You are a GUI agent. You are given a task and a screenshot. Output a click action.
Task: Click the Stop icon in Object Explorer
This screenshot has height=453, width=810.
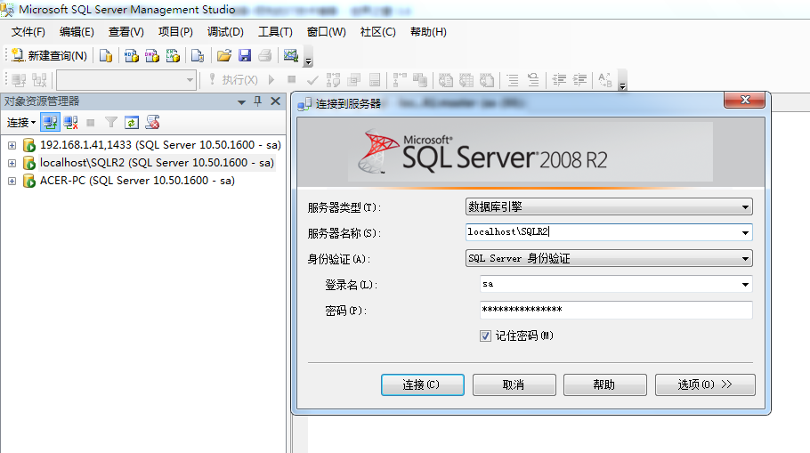pos(91,123)
